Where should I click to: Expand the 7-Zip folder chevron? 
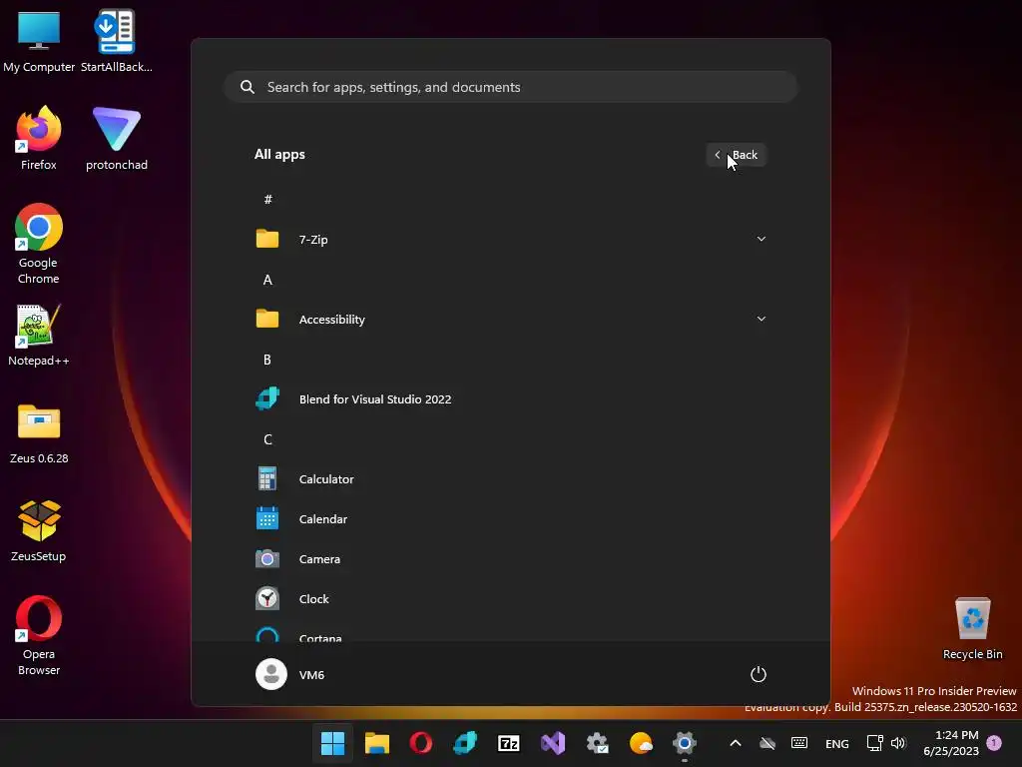pos(761,239)
